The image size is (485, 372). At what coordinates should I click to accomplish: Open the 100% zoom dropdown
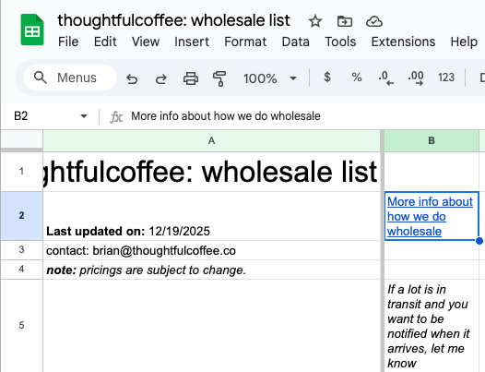click(270, 78)
